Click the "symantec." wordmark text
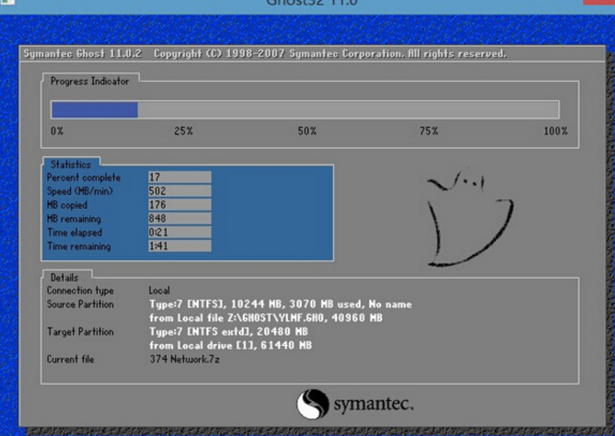 click(373, 404)
